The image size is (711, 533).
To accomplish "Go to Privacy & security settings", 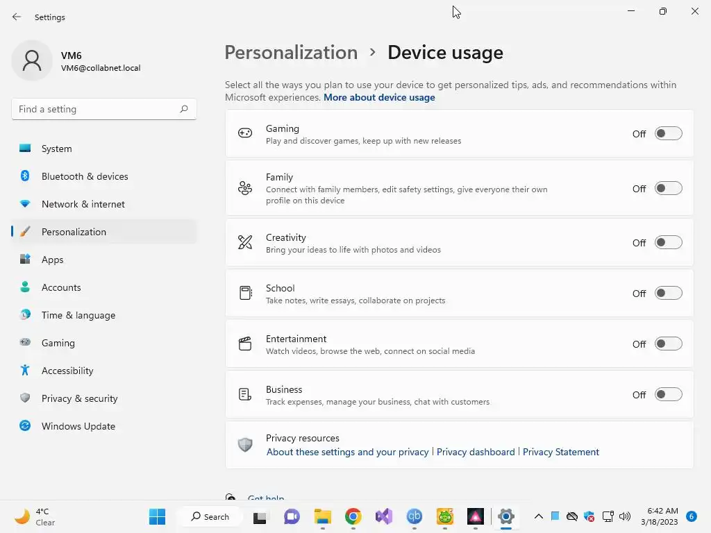I will (79, 398).
